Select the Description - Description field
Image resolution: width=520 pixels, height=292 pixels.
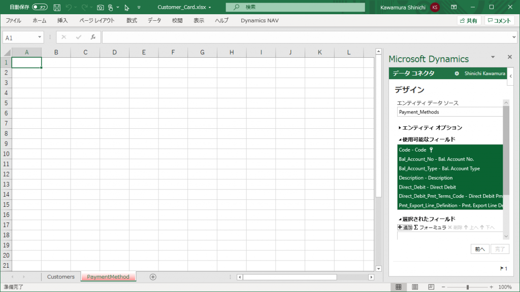click(450, 177)
